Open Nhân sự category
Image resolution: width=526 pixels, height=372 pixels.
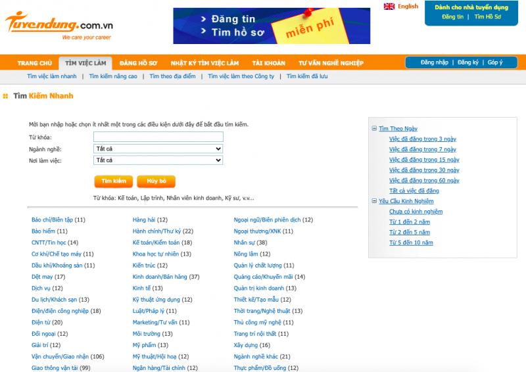243,243
